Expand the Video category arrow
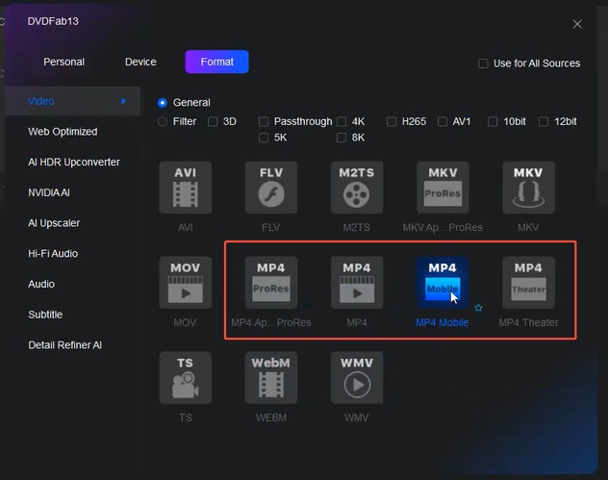Viewport: 608px width, 480px height. pos(123,101)
